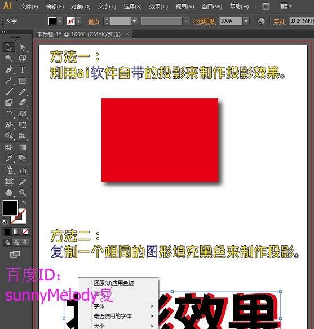Select the Pencil tool
This screenshot has height=329, width=314.
[x=22, y=91]
